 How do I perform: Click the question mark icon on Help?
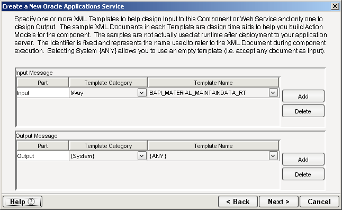click(x=31, y=202)
